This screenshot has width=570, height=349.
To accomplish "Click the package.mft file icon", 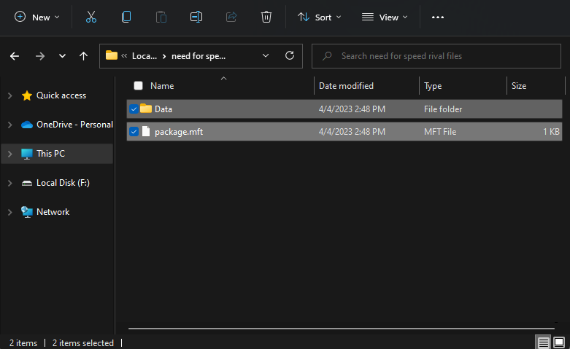I will [146, 131].
